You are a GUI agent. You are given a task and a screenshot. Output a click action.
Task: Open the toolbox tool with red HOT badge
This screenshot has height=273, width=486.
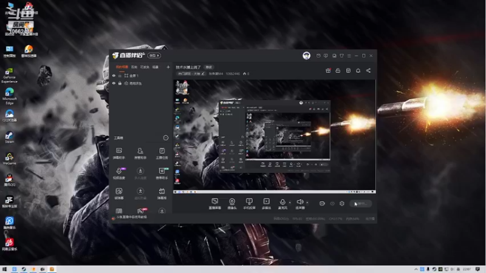(x=141, y=211)
